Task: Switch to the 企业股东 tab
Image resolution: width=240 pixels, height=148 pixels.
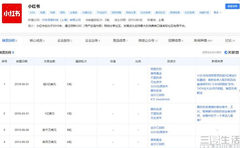Action: click(x=65, y=40)
